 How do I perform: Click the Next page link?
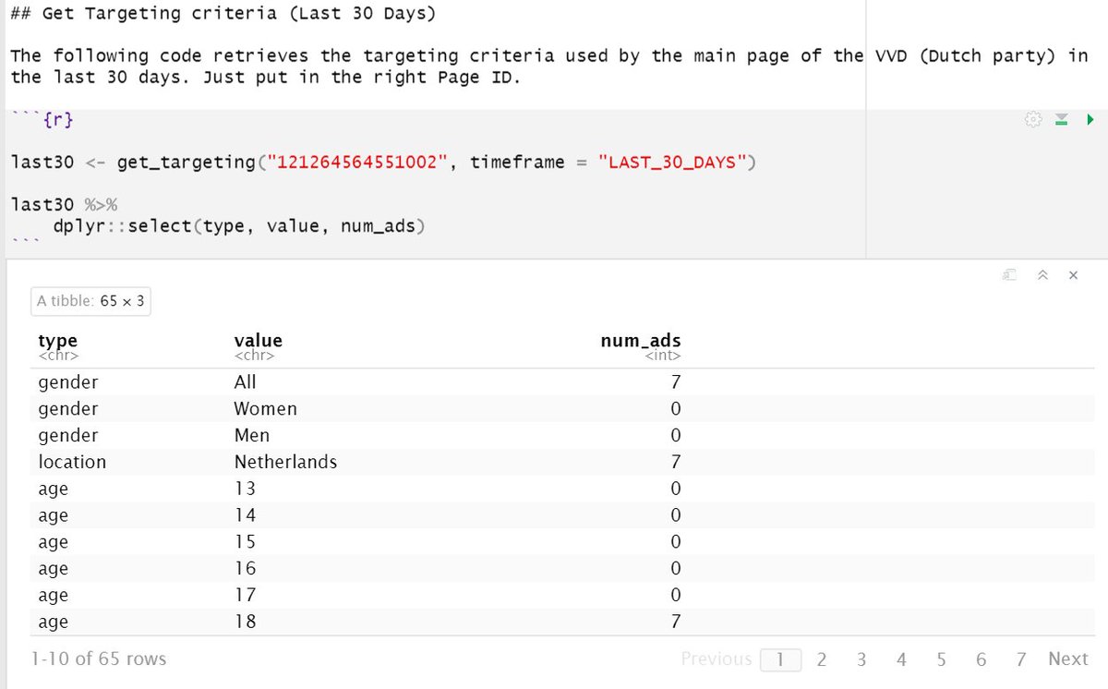[x=1067, y=659]
